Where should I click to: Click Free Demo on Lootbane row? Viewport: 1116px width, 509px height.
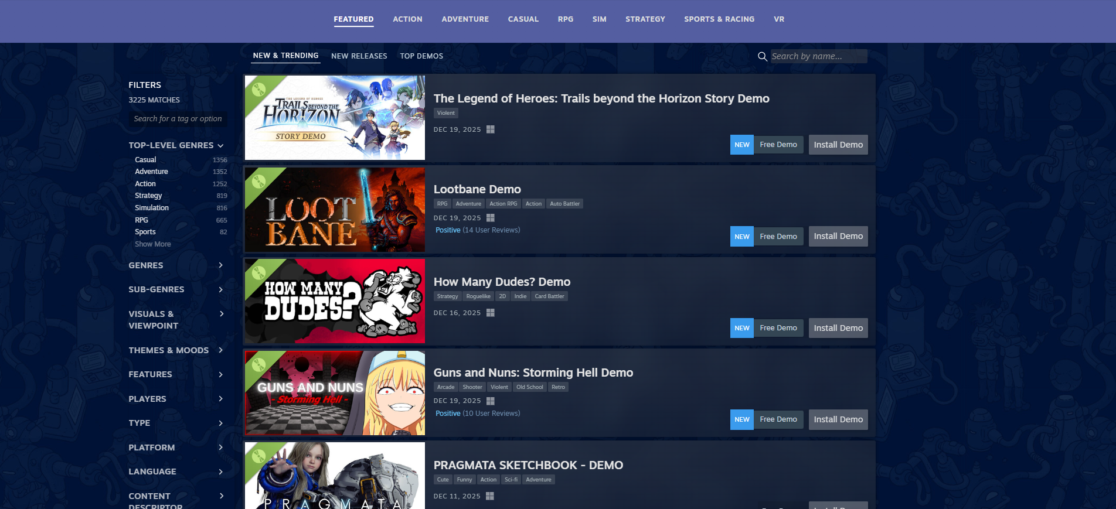coord(778,236)
